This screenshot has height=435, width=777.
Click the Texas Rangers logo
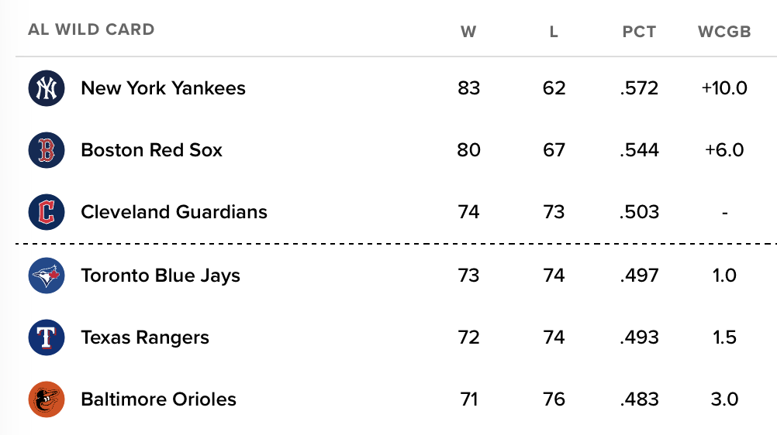(x=46, y=337)
